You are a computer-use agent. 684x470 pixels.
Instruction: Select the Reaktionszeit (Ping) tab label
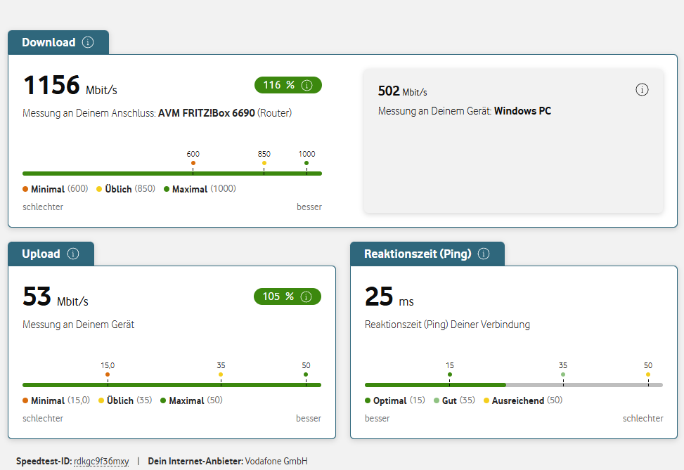(x=418, y=254)
